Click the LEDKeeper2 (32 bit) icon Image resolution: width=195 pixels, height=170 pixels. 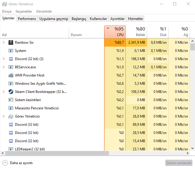point(11,149)
